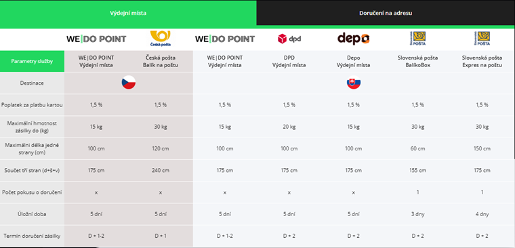Select the Výdejní místa tab

(128, 13)
